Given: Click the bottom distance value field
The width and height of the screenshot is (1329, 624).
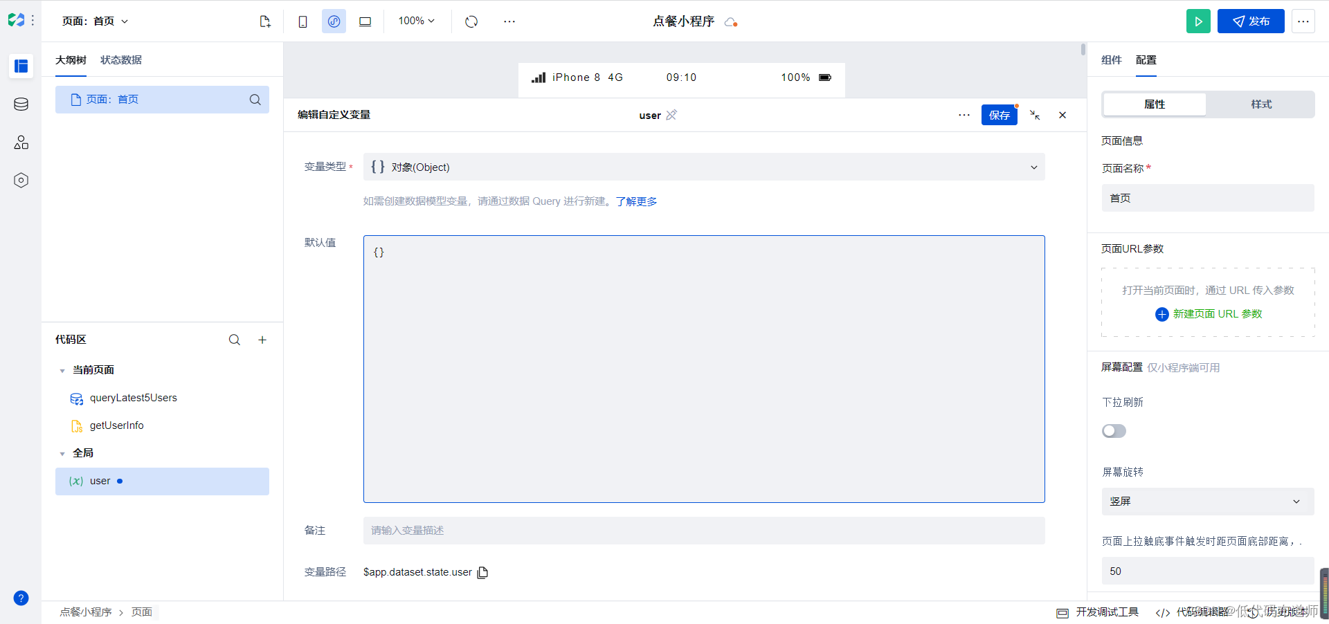Looking at the screenshot, I should (x=1208, y=571).
